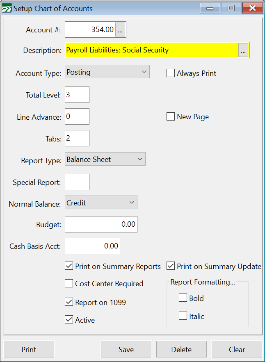Enable Italic report formatting
Image resolution: width=265 pixels, height=362 pixels.
[183, 316]
